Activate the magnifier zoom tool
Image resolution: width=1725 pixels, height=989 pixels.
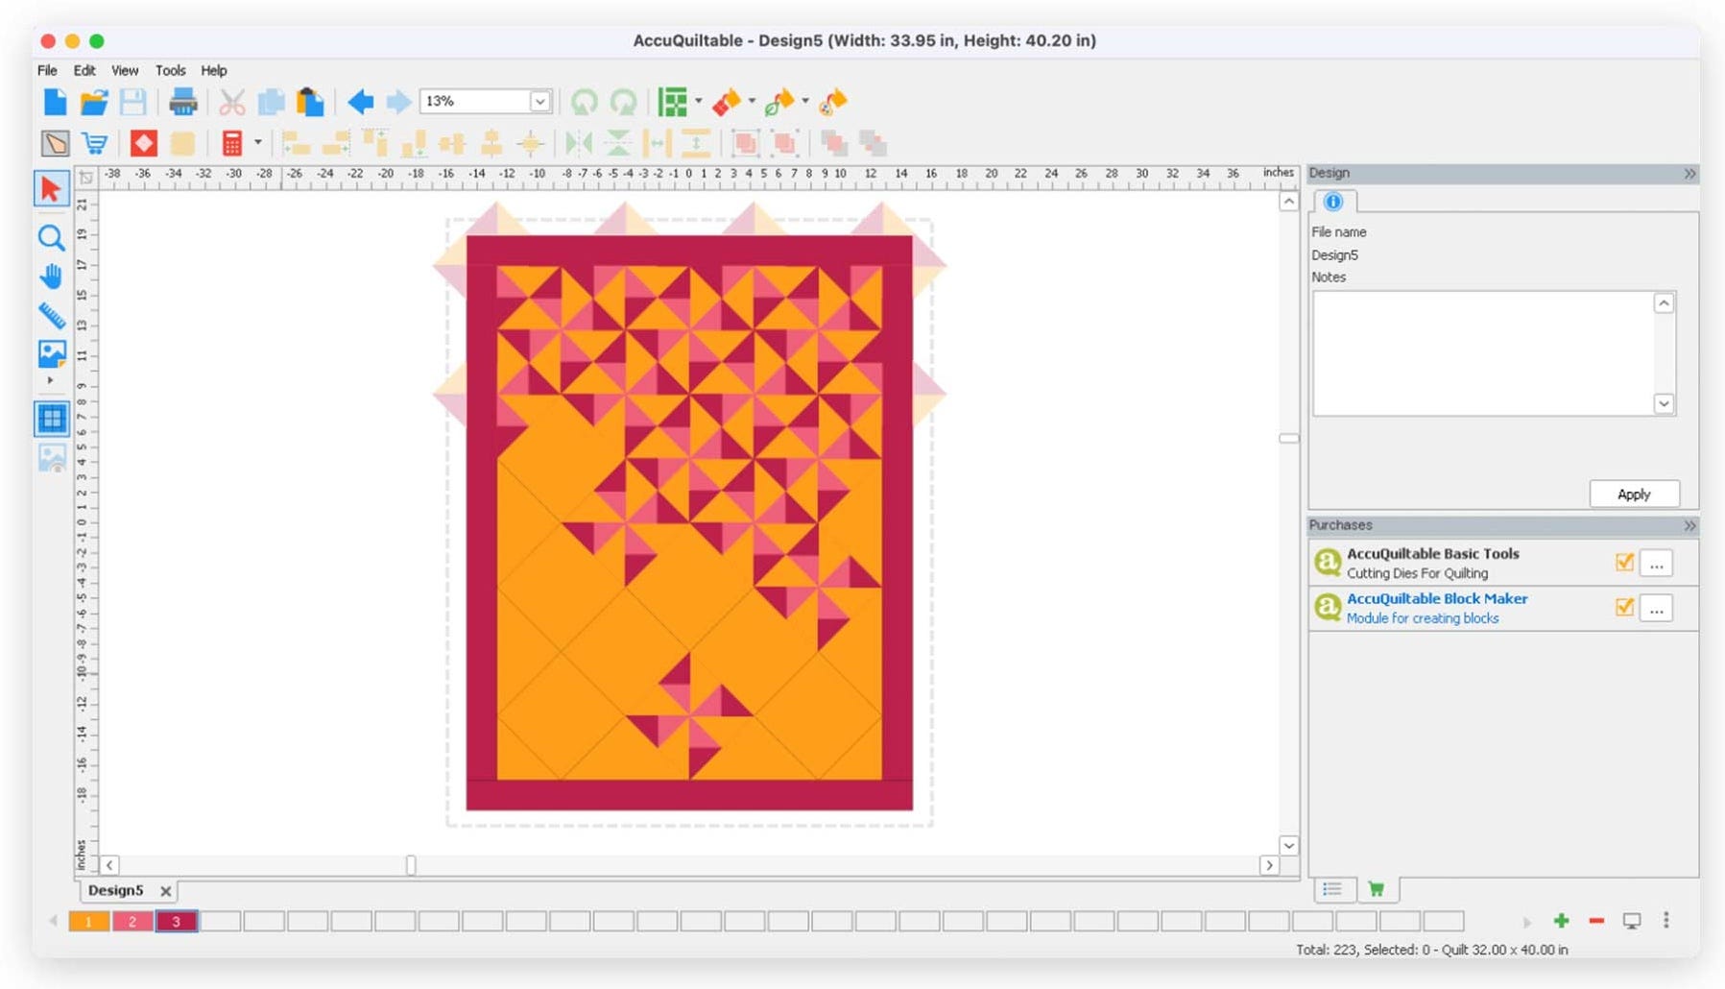pyautogui.click(x=51, y=237)
